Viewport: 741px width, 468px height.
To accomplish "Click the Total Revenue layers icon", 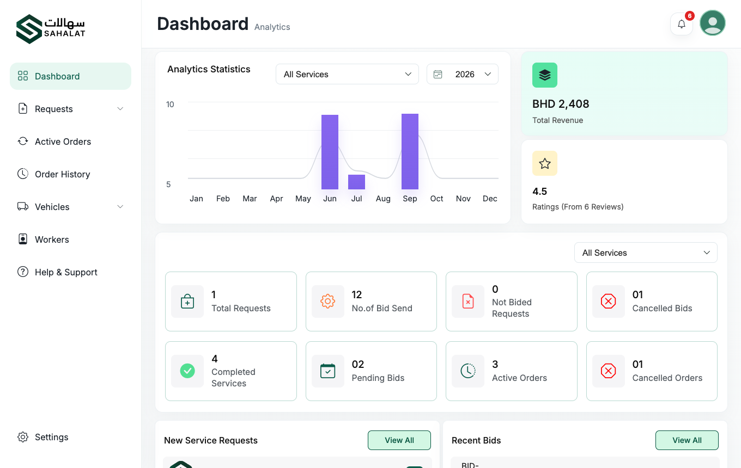I will click(x=545, y=75).
